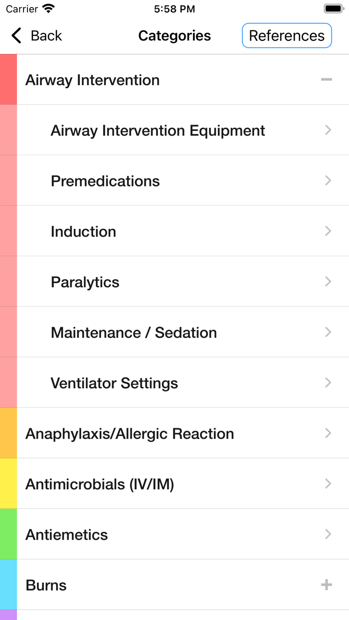Tap the Paralytics row chevron
The image size is (349, 620).
click(328, 282)
